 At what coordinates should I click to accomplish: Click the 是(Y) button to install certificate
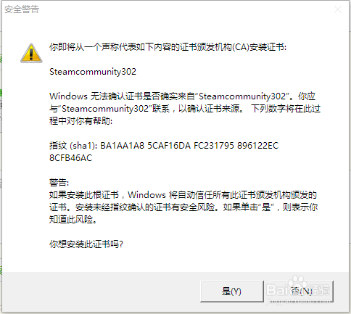[232, 292]
